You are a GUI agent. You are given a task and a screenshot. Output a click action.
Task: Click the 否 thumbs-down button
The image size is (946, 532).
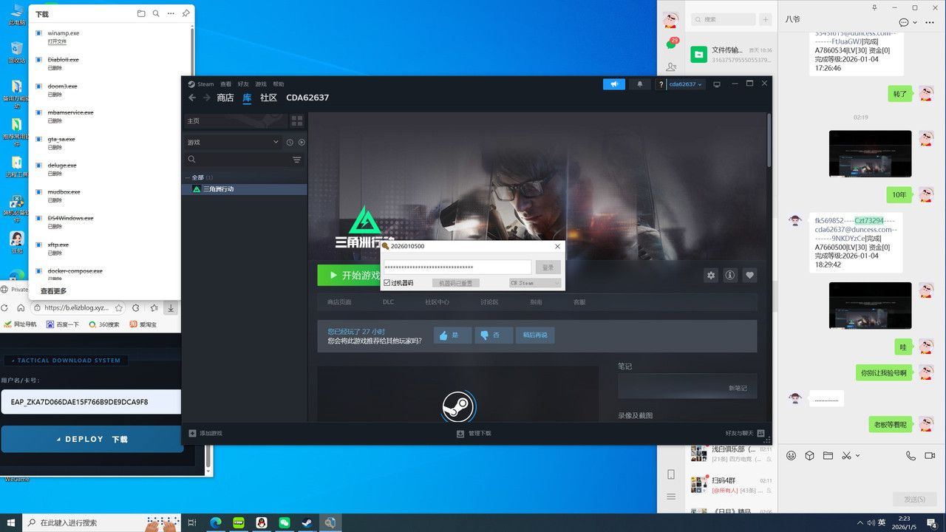(x=494, y=335)
